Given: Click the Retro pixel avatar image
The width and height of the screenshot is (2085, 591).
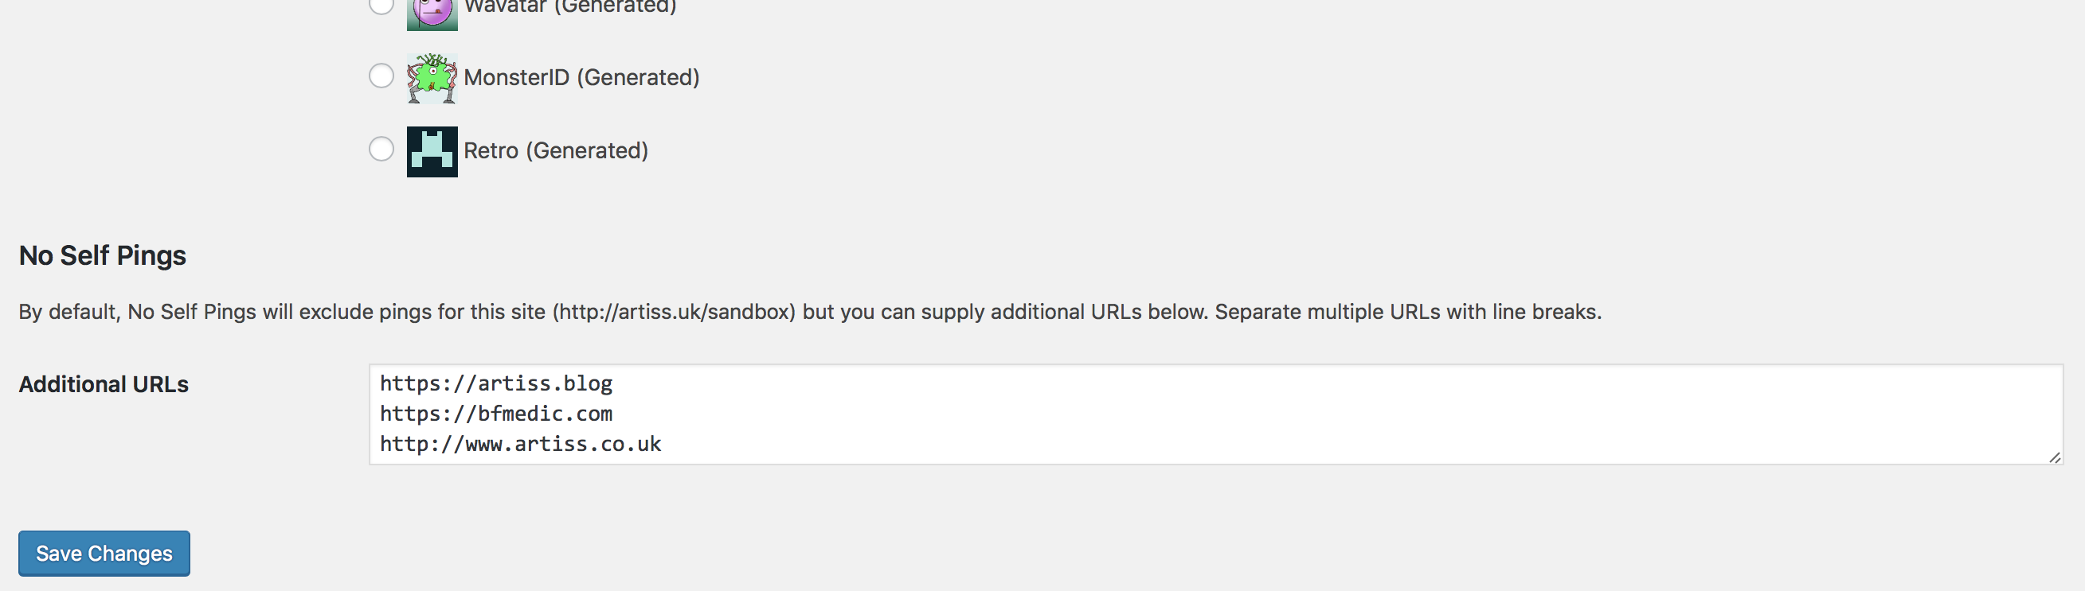Looking at the screenshot, I should click(432, 151).
